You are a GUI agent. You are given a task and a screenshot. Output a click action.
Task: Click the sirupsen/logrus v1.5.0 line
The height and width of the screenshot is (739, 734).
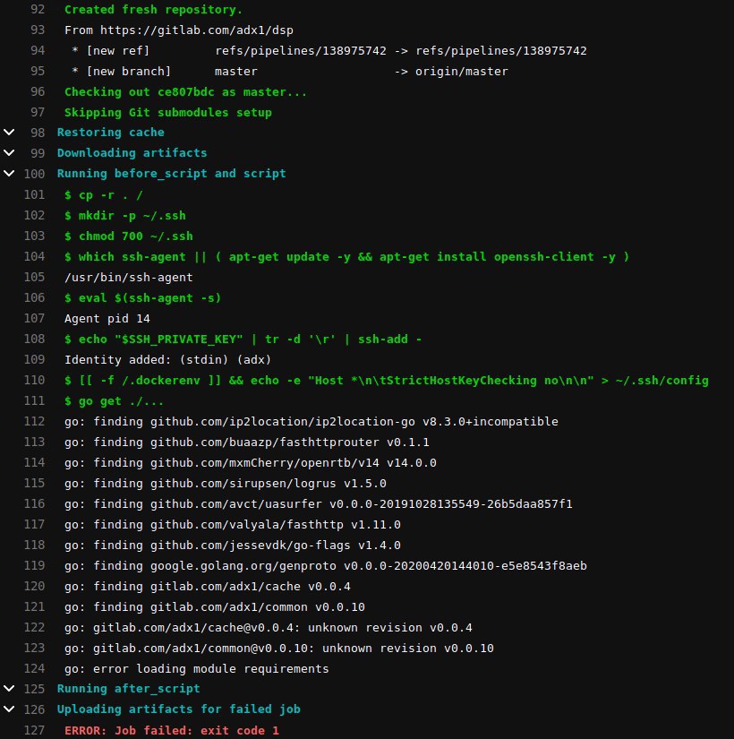[226, 484]
